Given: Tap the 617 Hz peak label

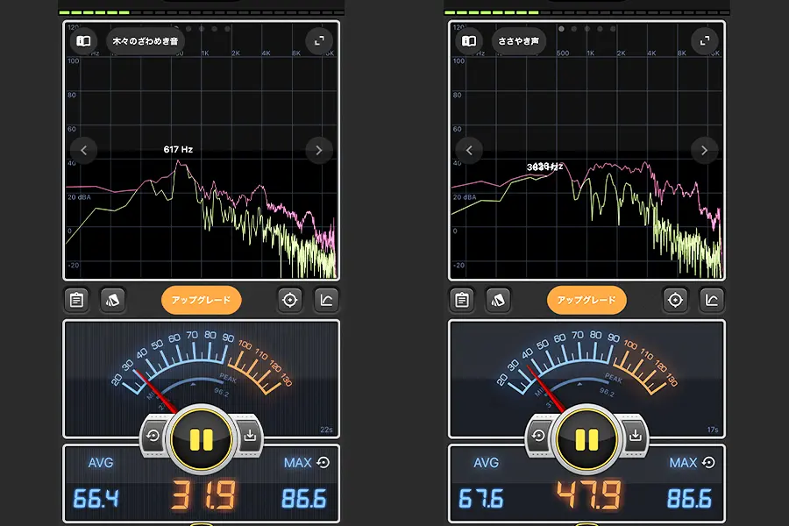Looking at the screenshot, I should [178, 150].
